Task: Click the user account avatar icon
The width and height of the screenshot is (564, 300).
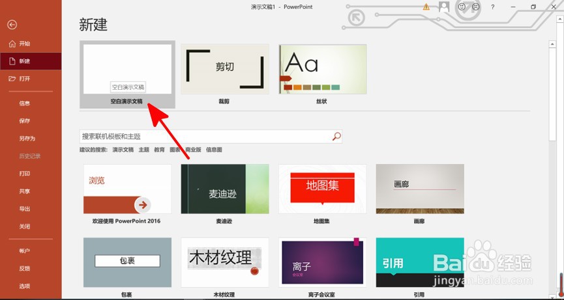Action: click(x=444, y=7)
